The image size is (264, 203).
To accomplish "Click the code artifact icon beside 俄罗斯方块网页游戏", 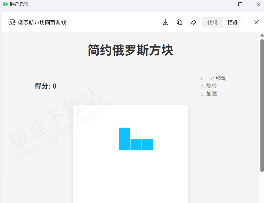I will 12,22.
